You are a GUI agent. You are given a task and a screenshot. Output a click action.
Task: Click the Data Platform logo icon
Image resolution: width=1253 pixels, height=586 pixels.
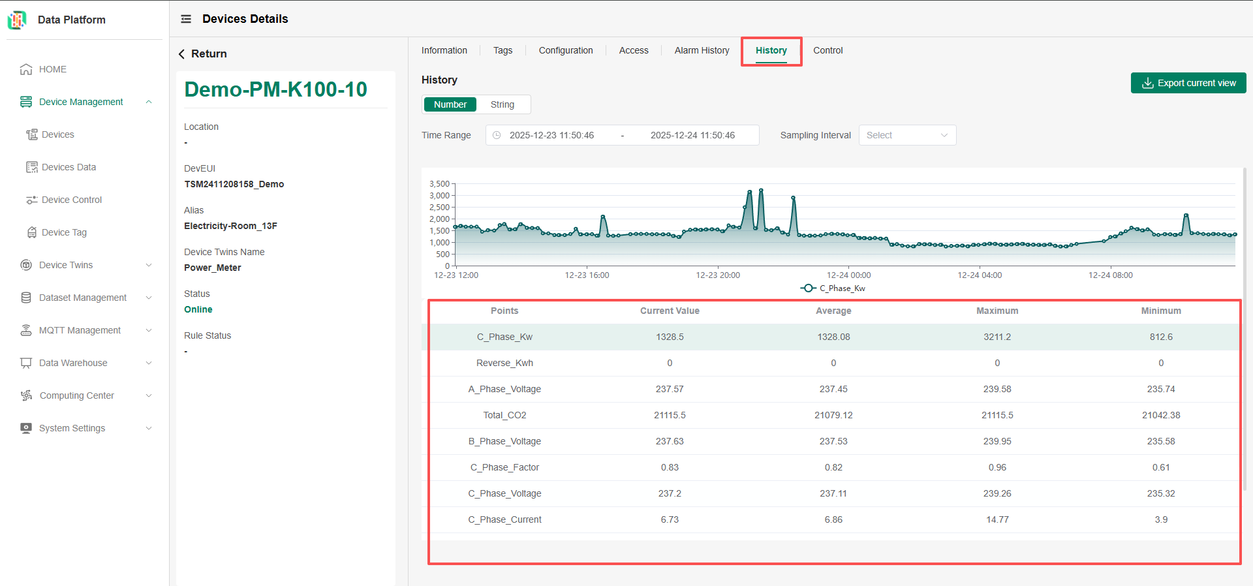pos(17,20)
